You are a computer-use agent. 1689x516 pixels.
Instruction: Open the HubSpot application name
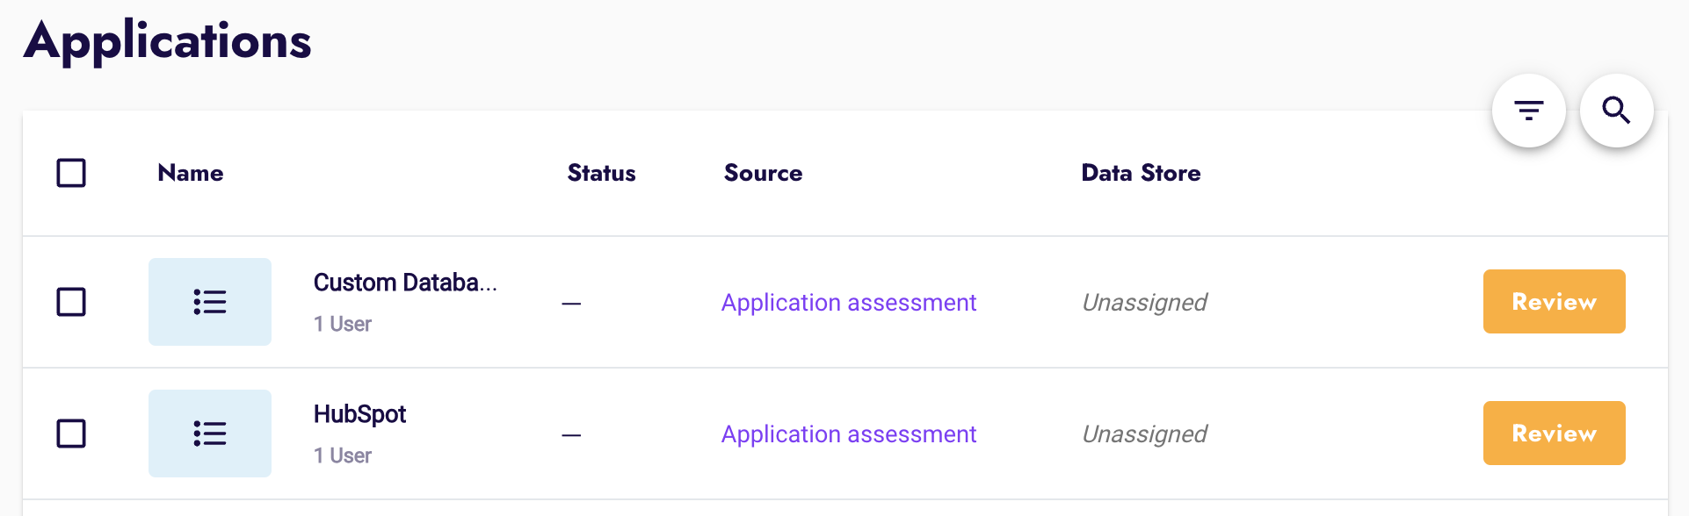click(x=359, y=414)
